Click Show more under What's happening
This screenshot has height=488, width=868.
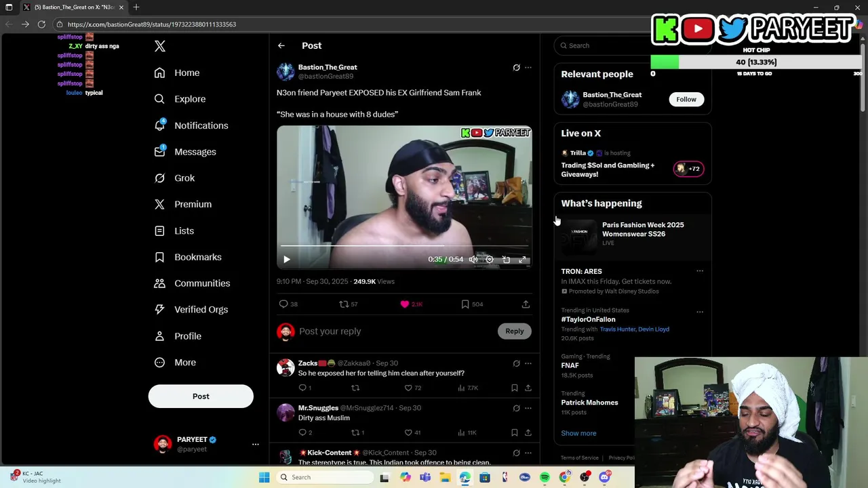pyautogui.click(x=578, y=433)
